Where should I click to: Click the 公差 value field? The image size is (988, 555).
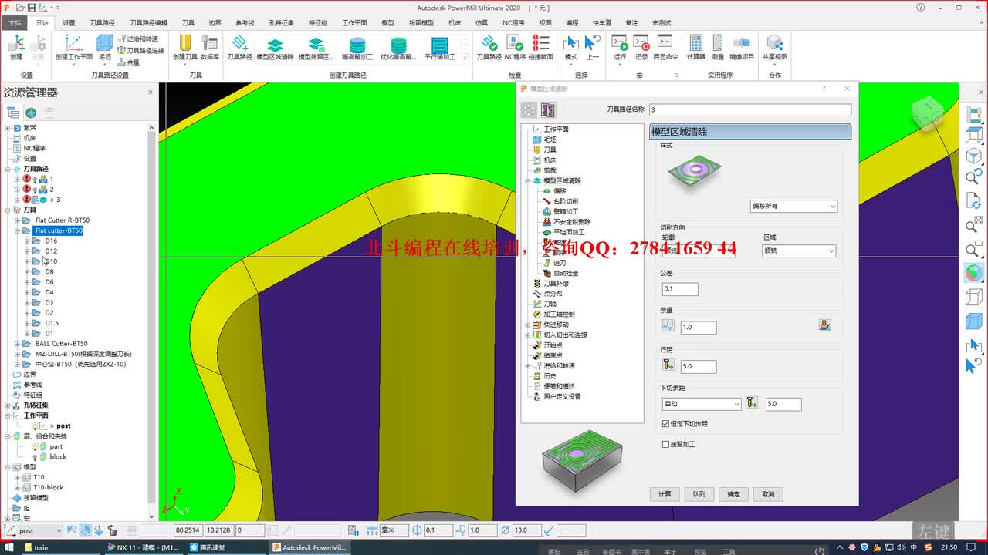coord(680,289)
